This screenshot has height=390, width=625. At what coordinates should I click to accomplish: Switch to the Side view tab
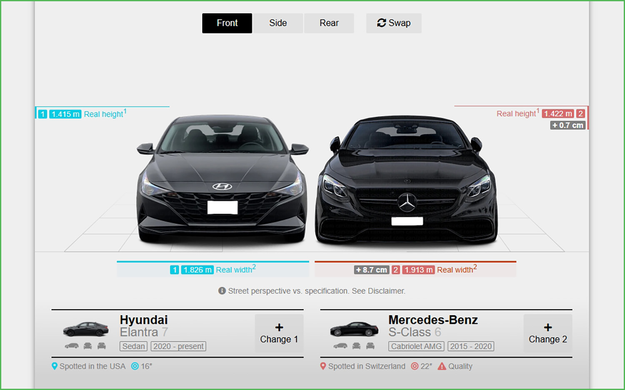[278, 23]
